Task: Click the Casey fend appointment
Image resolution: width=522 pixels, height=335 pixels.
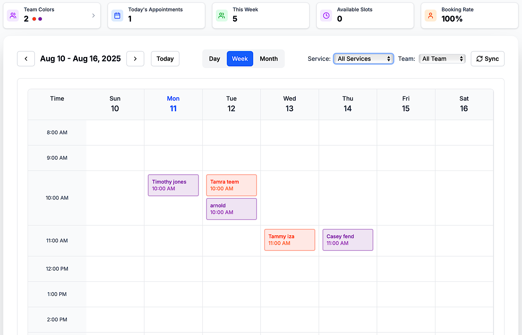Action: pyautogui.click(x=348, y=240)
